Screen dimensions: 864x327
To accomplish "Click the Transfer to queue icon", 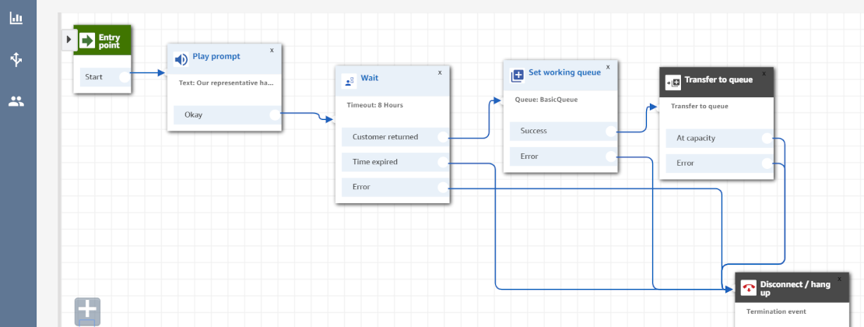I will pyautogui.click(x=673, y=82).
